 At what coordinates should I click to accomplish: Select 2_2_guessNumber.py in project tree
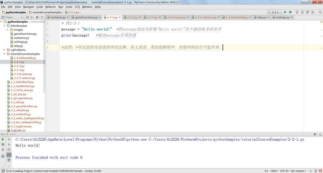24,106
